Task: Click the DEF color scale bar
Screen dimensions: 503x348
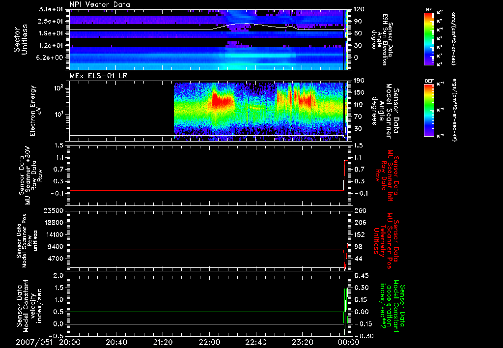Action: (429, 110)
